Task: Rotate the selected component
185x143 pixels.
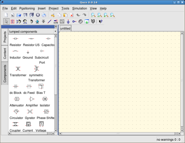Action: 31,21
